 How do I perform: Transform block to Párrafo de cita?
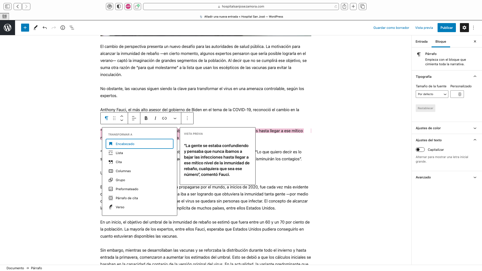(140, 198)
